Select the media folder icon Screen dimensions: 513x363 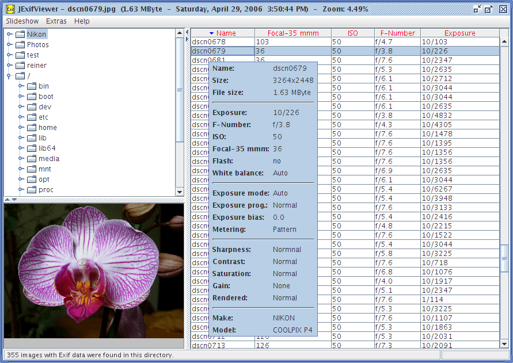(32, 159)
